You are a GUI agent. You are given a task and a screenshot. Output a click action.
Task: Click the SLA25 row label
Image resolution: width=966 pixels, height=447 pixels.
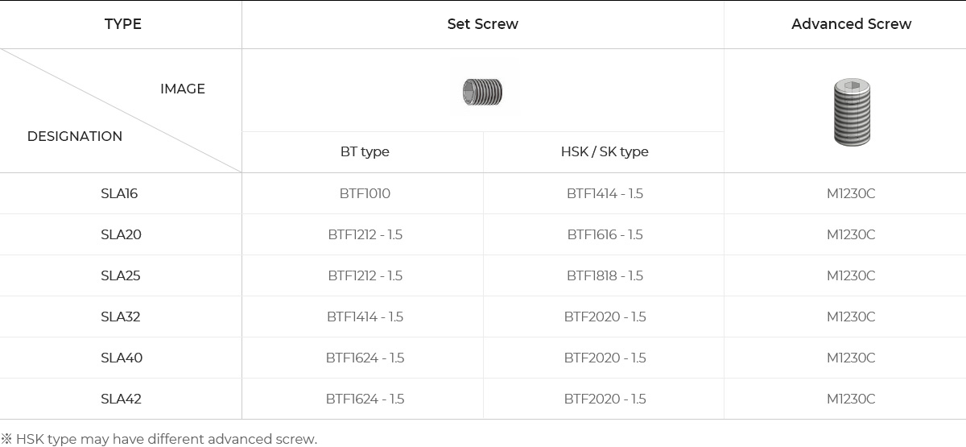[121, 275]
